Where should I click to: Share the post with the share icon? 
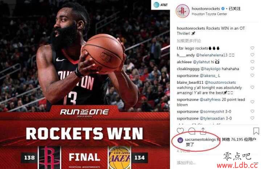point(203,131)
